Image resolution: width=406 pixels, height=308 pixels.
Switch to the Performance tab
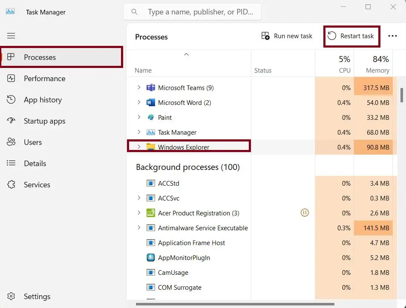62,78
